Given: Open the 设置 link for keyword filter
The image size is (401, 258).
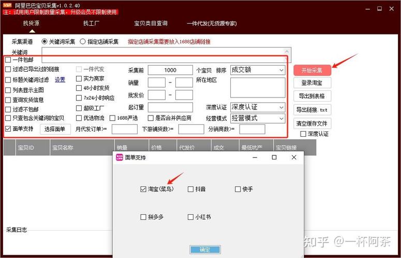Looking at the screenshot, I should tap(60, 80).
